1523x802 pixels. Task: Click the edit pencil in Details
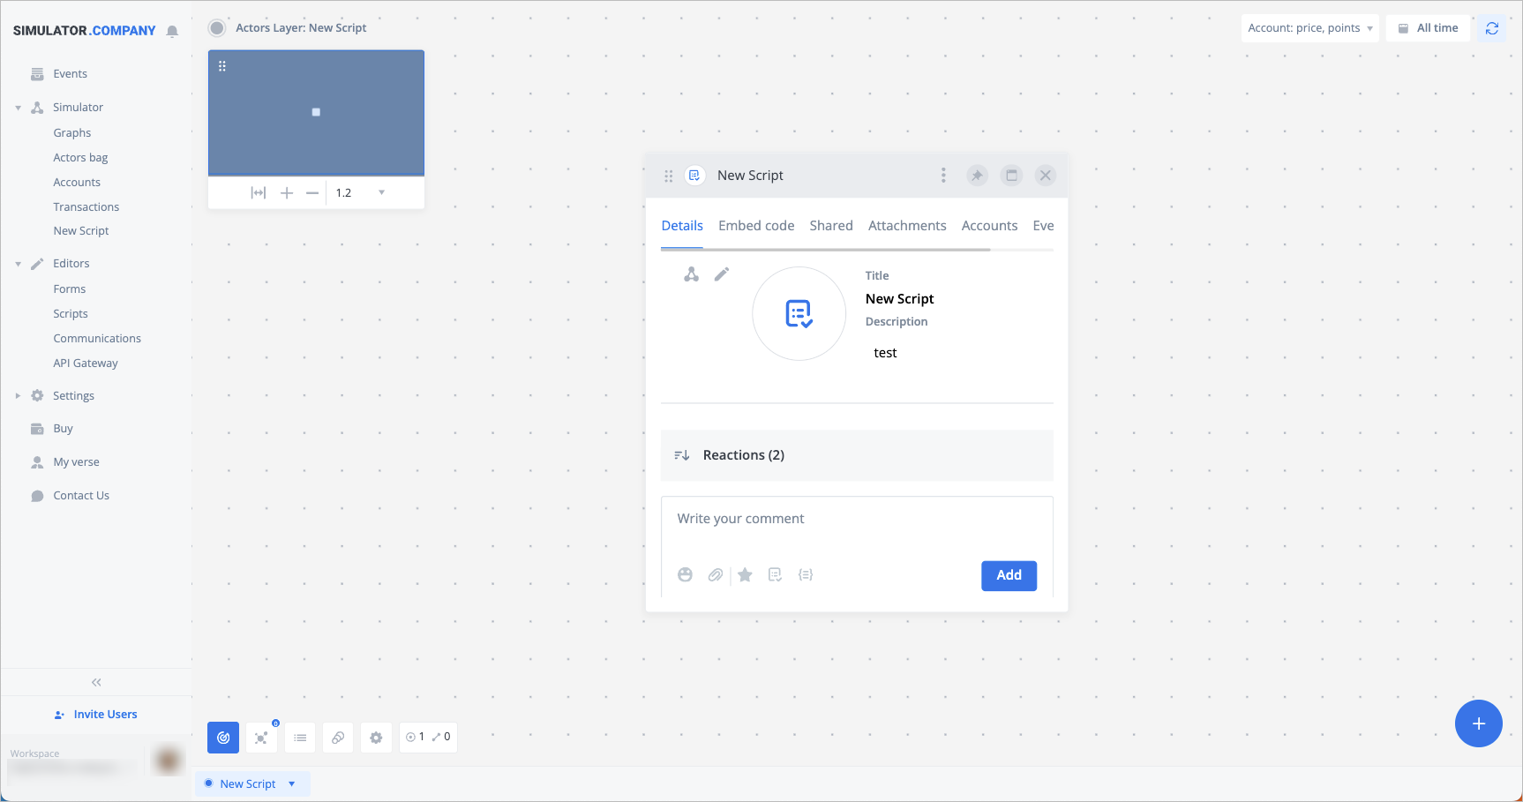(x=722, y=274)
